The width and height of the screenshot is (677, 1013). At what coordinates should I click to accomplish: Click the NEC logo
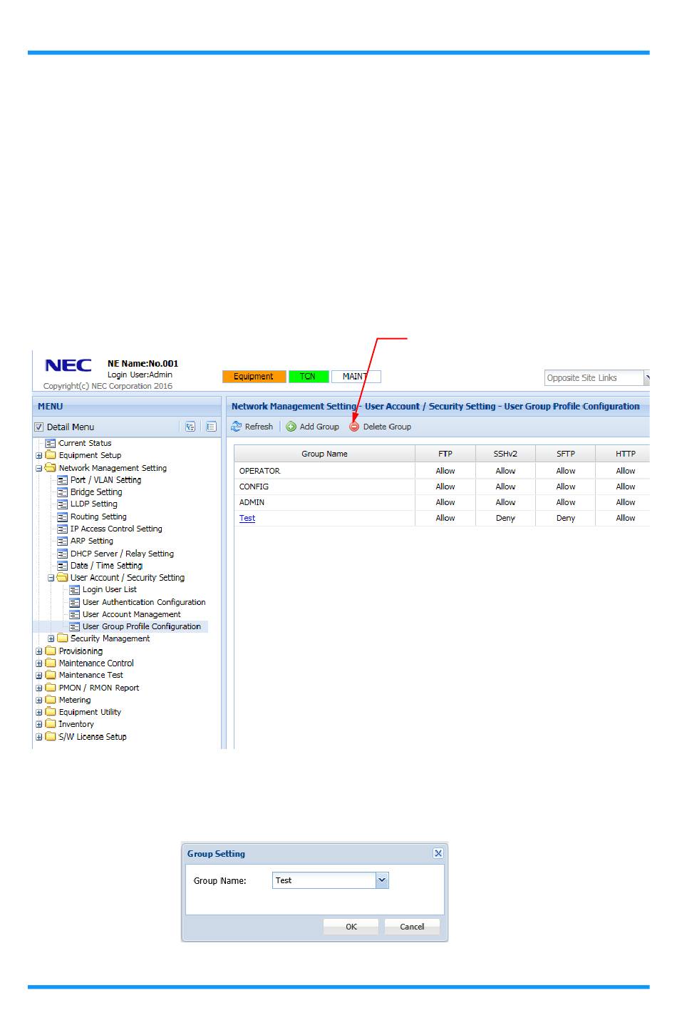click(x=68, y=365)
